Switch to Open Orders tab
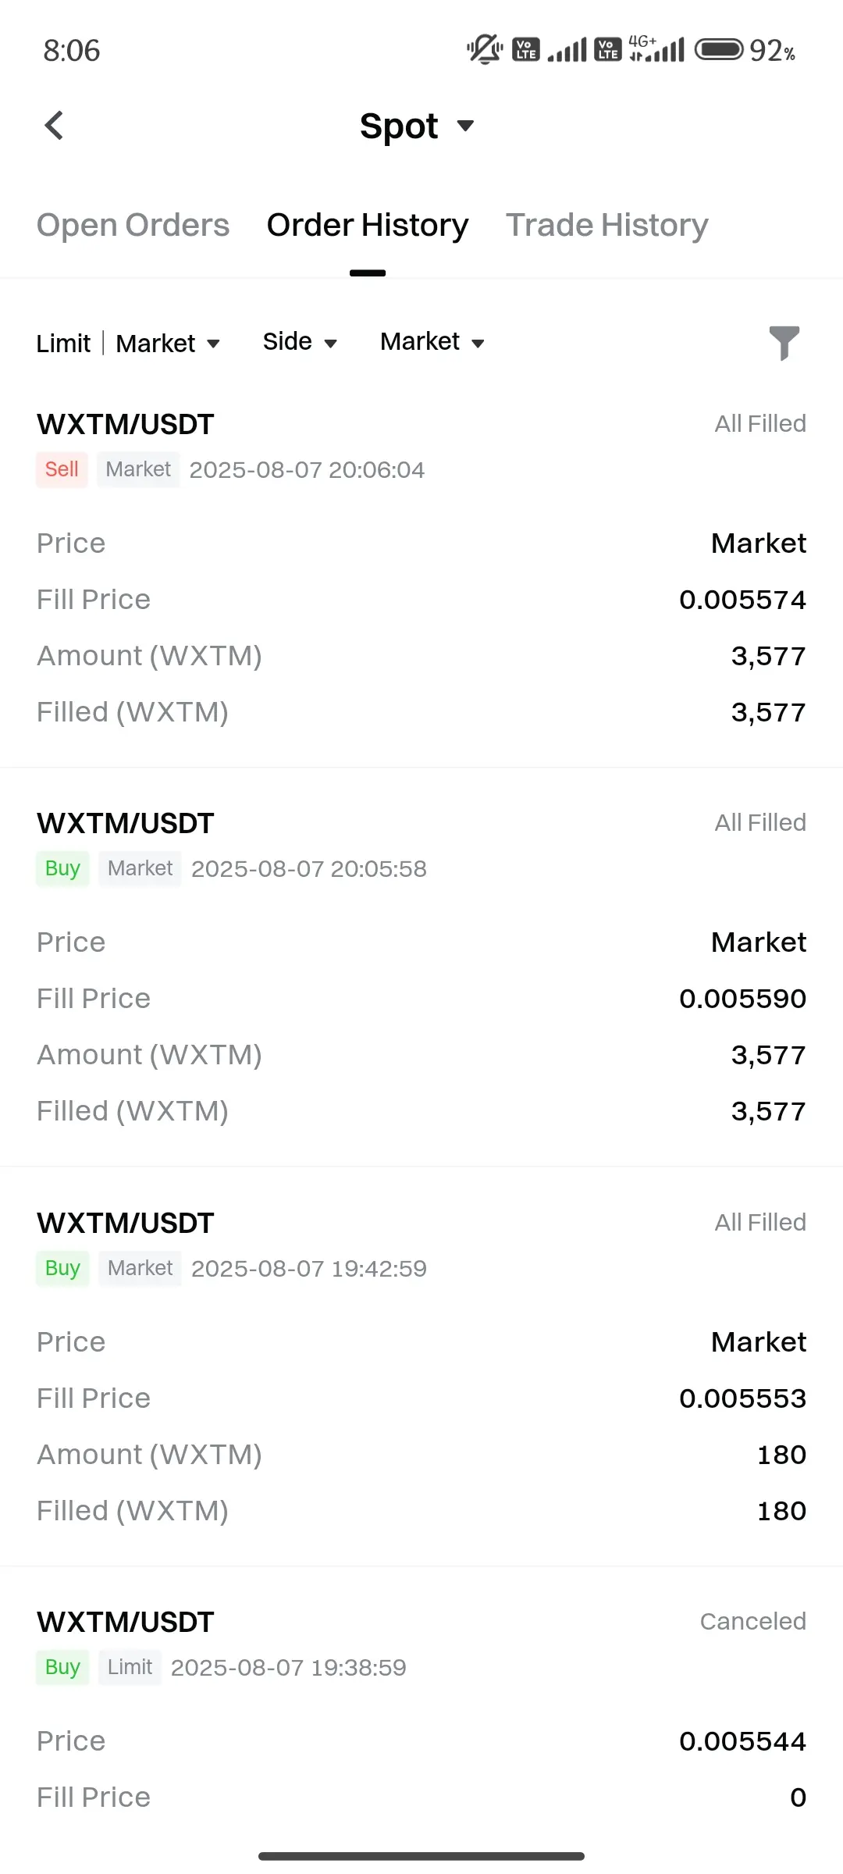The height and width of the screenshot is (1874, 843). pos(133,225)
